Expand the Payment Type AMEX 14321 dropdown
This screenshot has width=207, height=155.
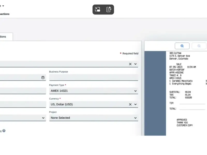tap(135, 91)
